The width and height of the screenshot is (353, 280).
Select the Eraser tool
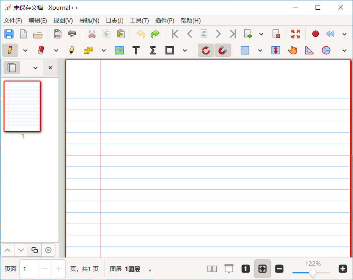coord(41,50)
